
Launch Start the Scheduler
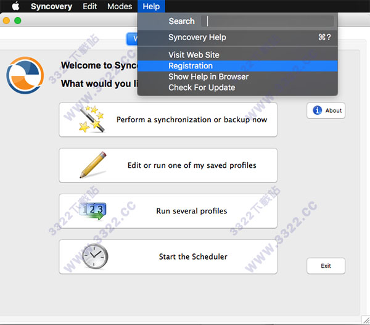point(168,257)
